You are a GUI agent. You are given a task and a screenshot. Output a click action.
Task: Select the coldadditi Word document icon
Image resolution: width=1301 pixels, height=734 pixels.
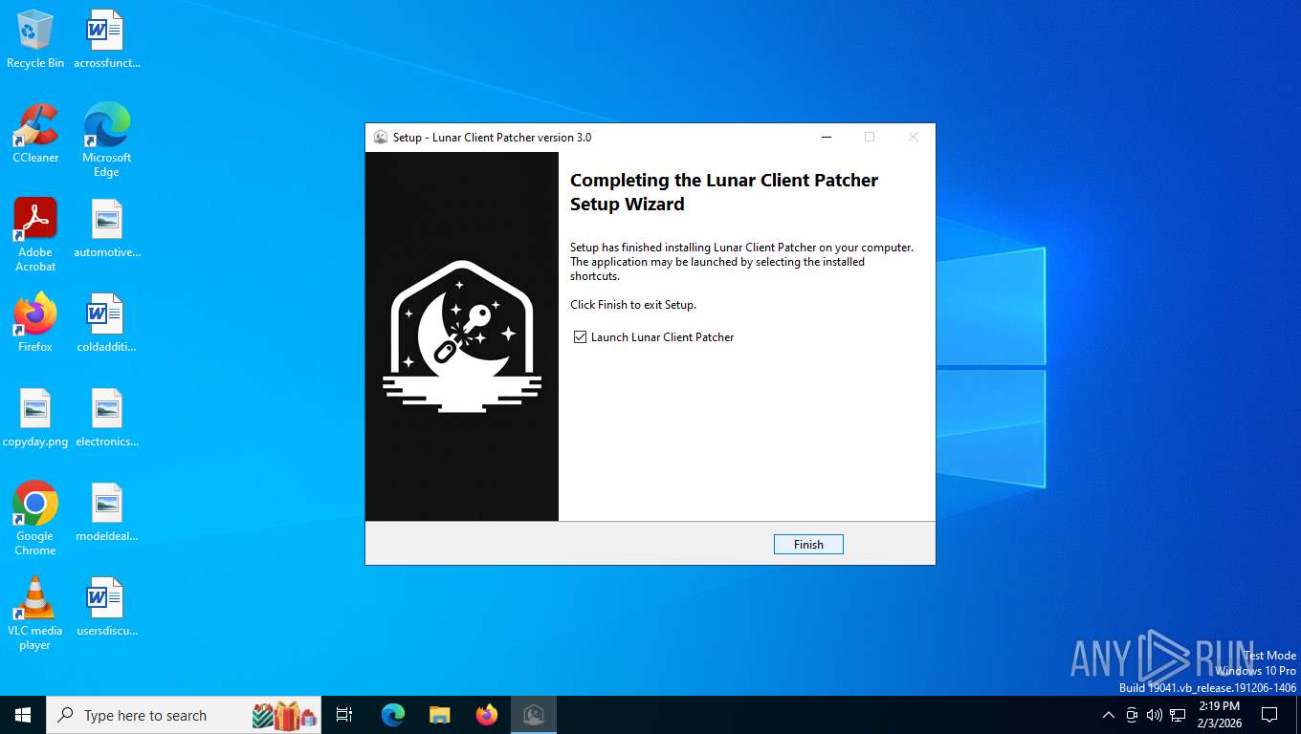(x=106, y=323)
